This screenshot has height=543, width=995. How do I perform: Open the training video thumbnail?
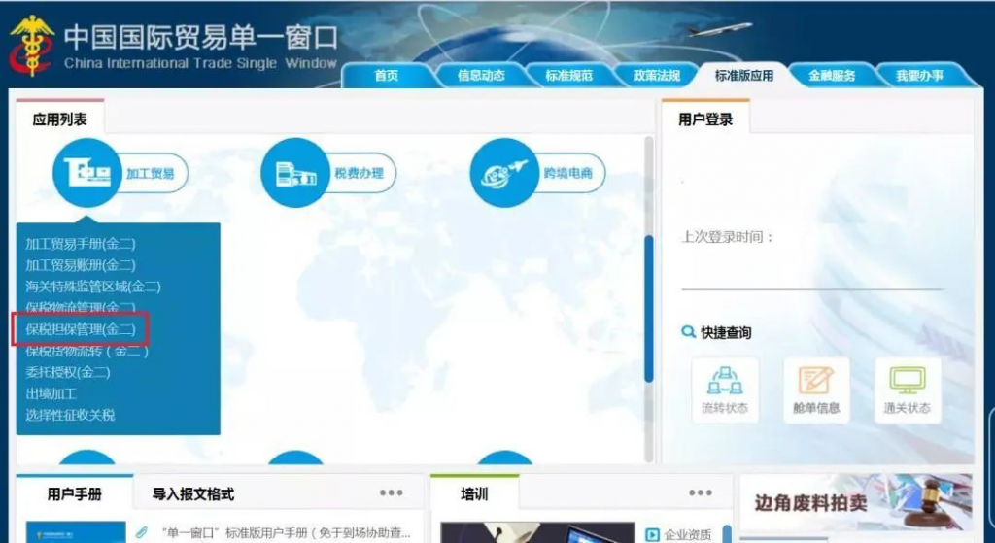(x=537, y=532)
